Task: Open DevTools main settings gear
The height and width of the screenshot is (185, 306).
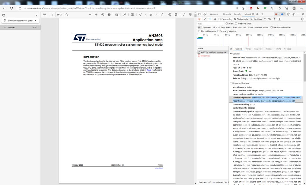Action: pos(289,14)
